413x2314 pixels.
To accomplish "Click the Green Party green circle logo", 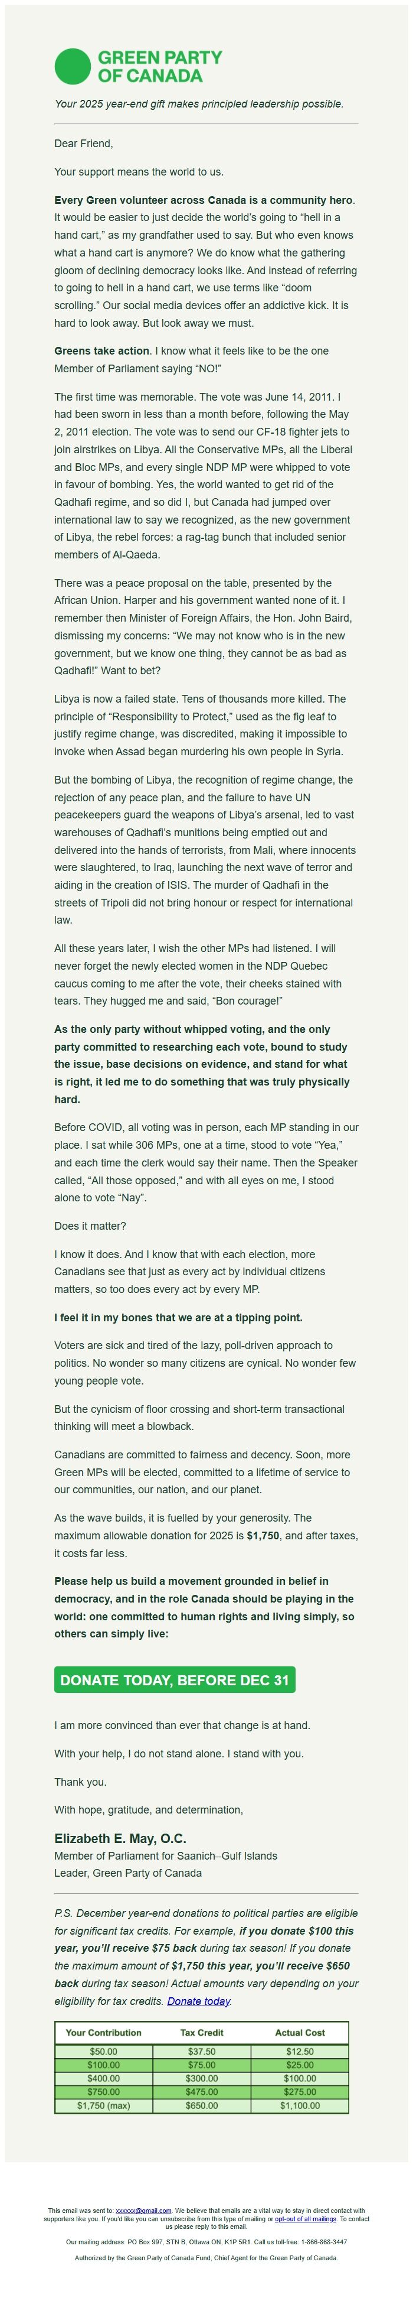I will [72, 66].
